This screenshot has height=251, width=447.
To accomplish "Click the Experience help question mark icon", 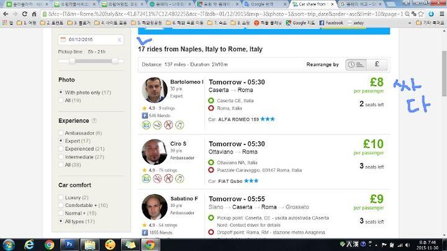I will (x=94, y=121).
